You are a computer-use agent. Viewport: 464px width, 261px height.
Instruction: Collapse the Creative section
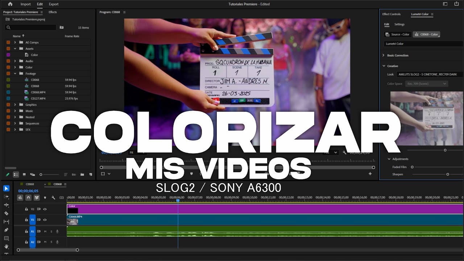384,66
